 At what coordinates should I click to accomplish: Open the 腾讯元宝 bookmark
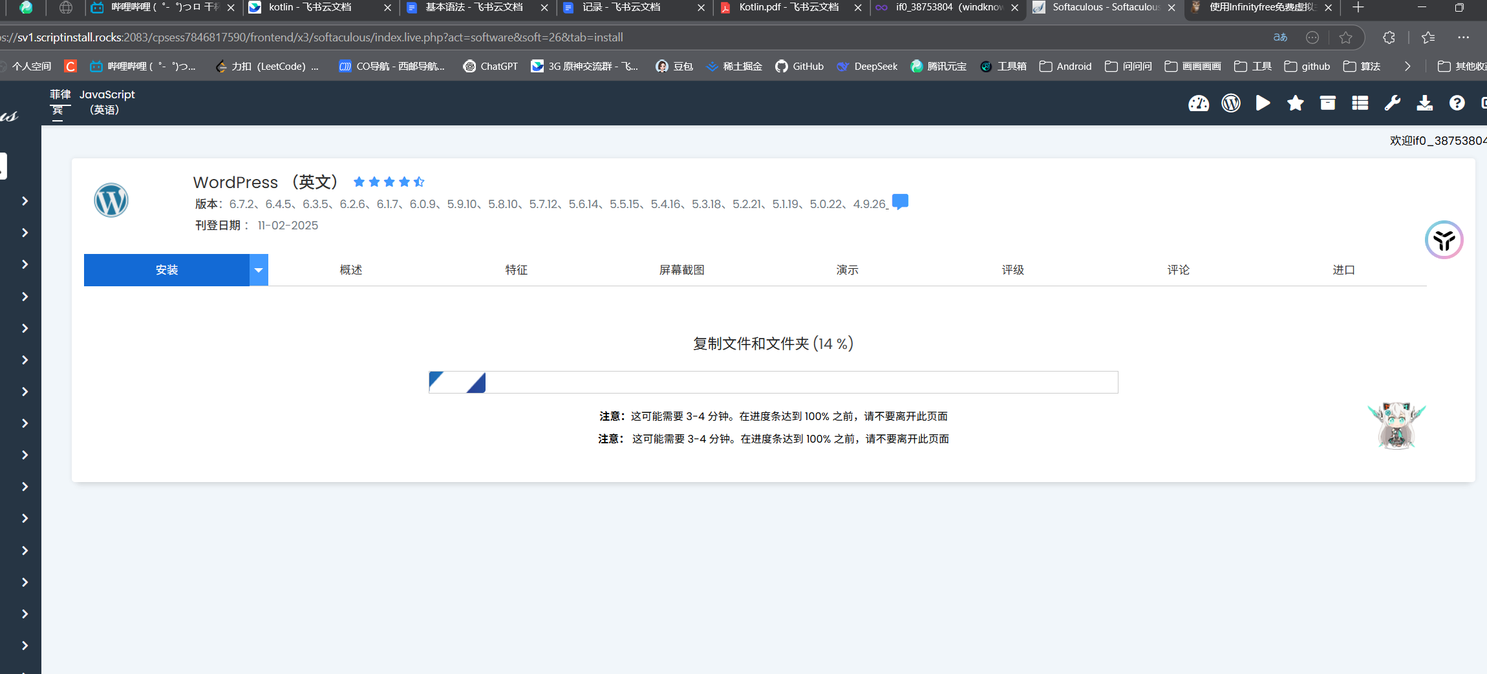(938, 67)
